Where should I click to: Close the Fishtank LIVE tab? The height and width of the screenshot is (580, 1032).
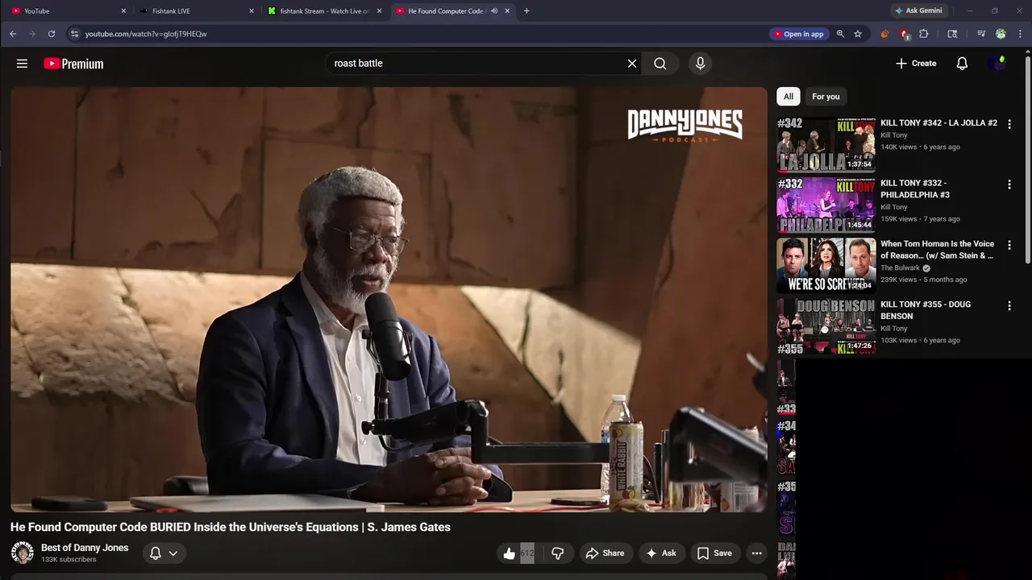click(251, 11)
